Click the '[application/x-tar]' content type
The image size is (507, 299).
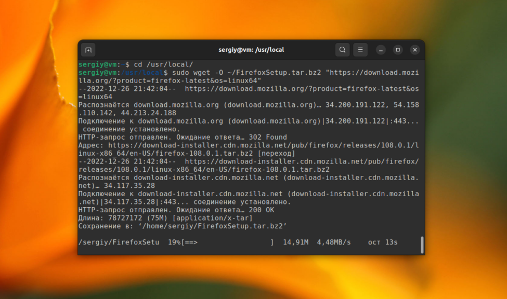pyautogui.click(x=213, y=218)
